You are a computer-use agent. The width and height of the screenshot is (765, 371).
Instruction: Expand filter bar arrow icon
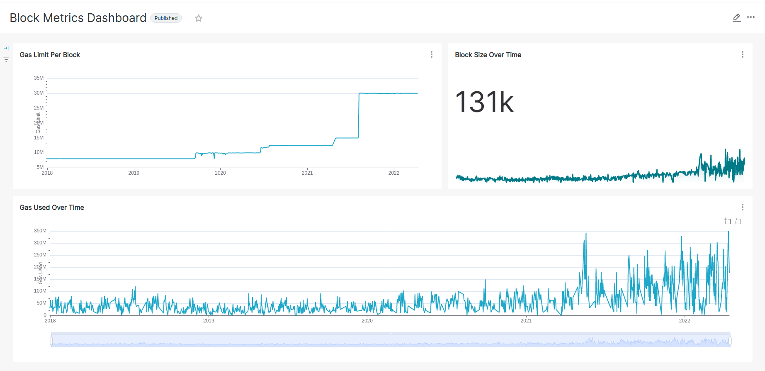pos(6,48)
